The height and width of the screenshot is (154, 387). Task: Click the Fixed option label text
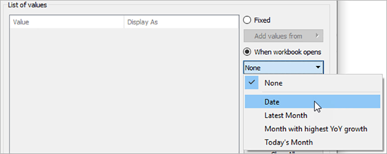tap(262, 20)
